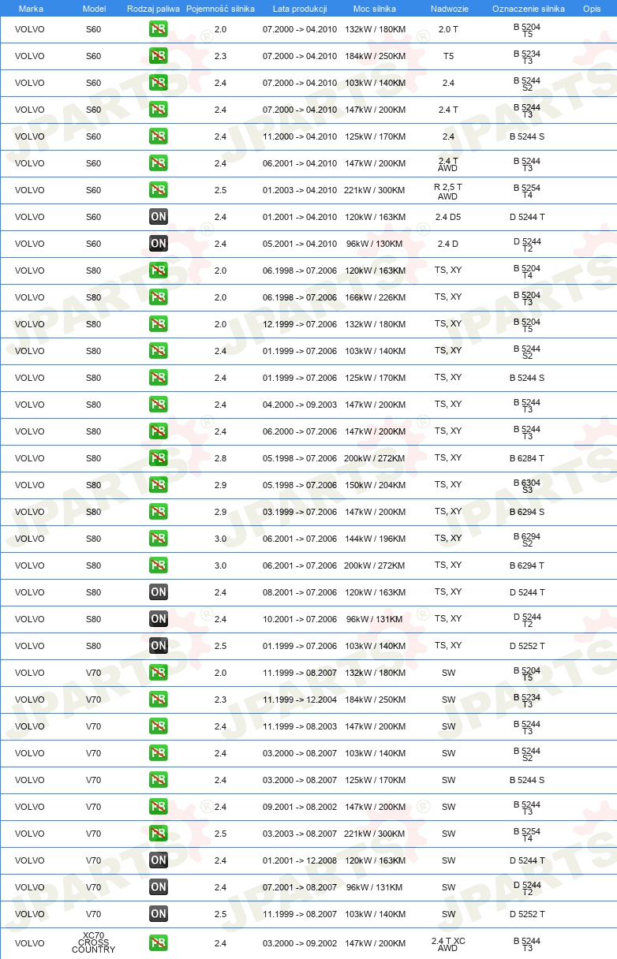
Task: Click the diesel ON icon in the S60 2.4 D row
Action: (x=159, y=244)
